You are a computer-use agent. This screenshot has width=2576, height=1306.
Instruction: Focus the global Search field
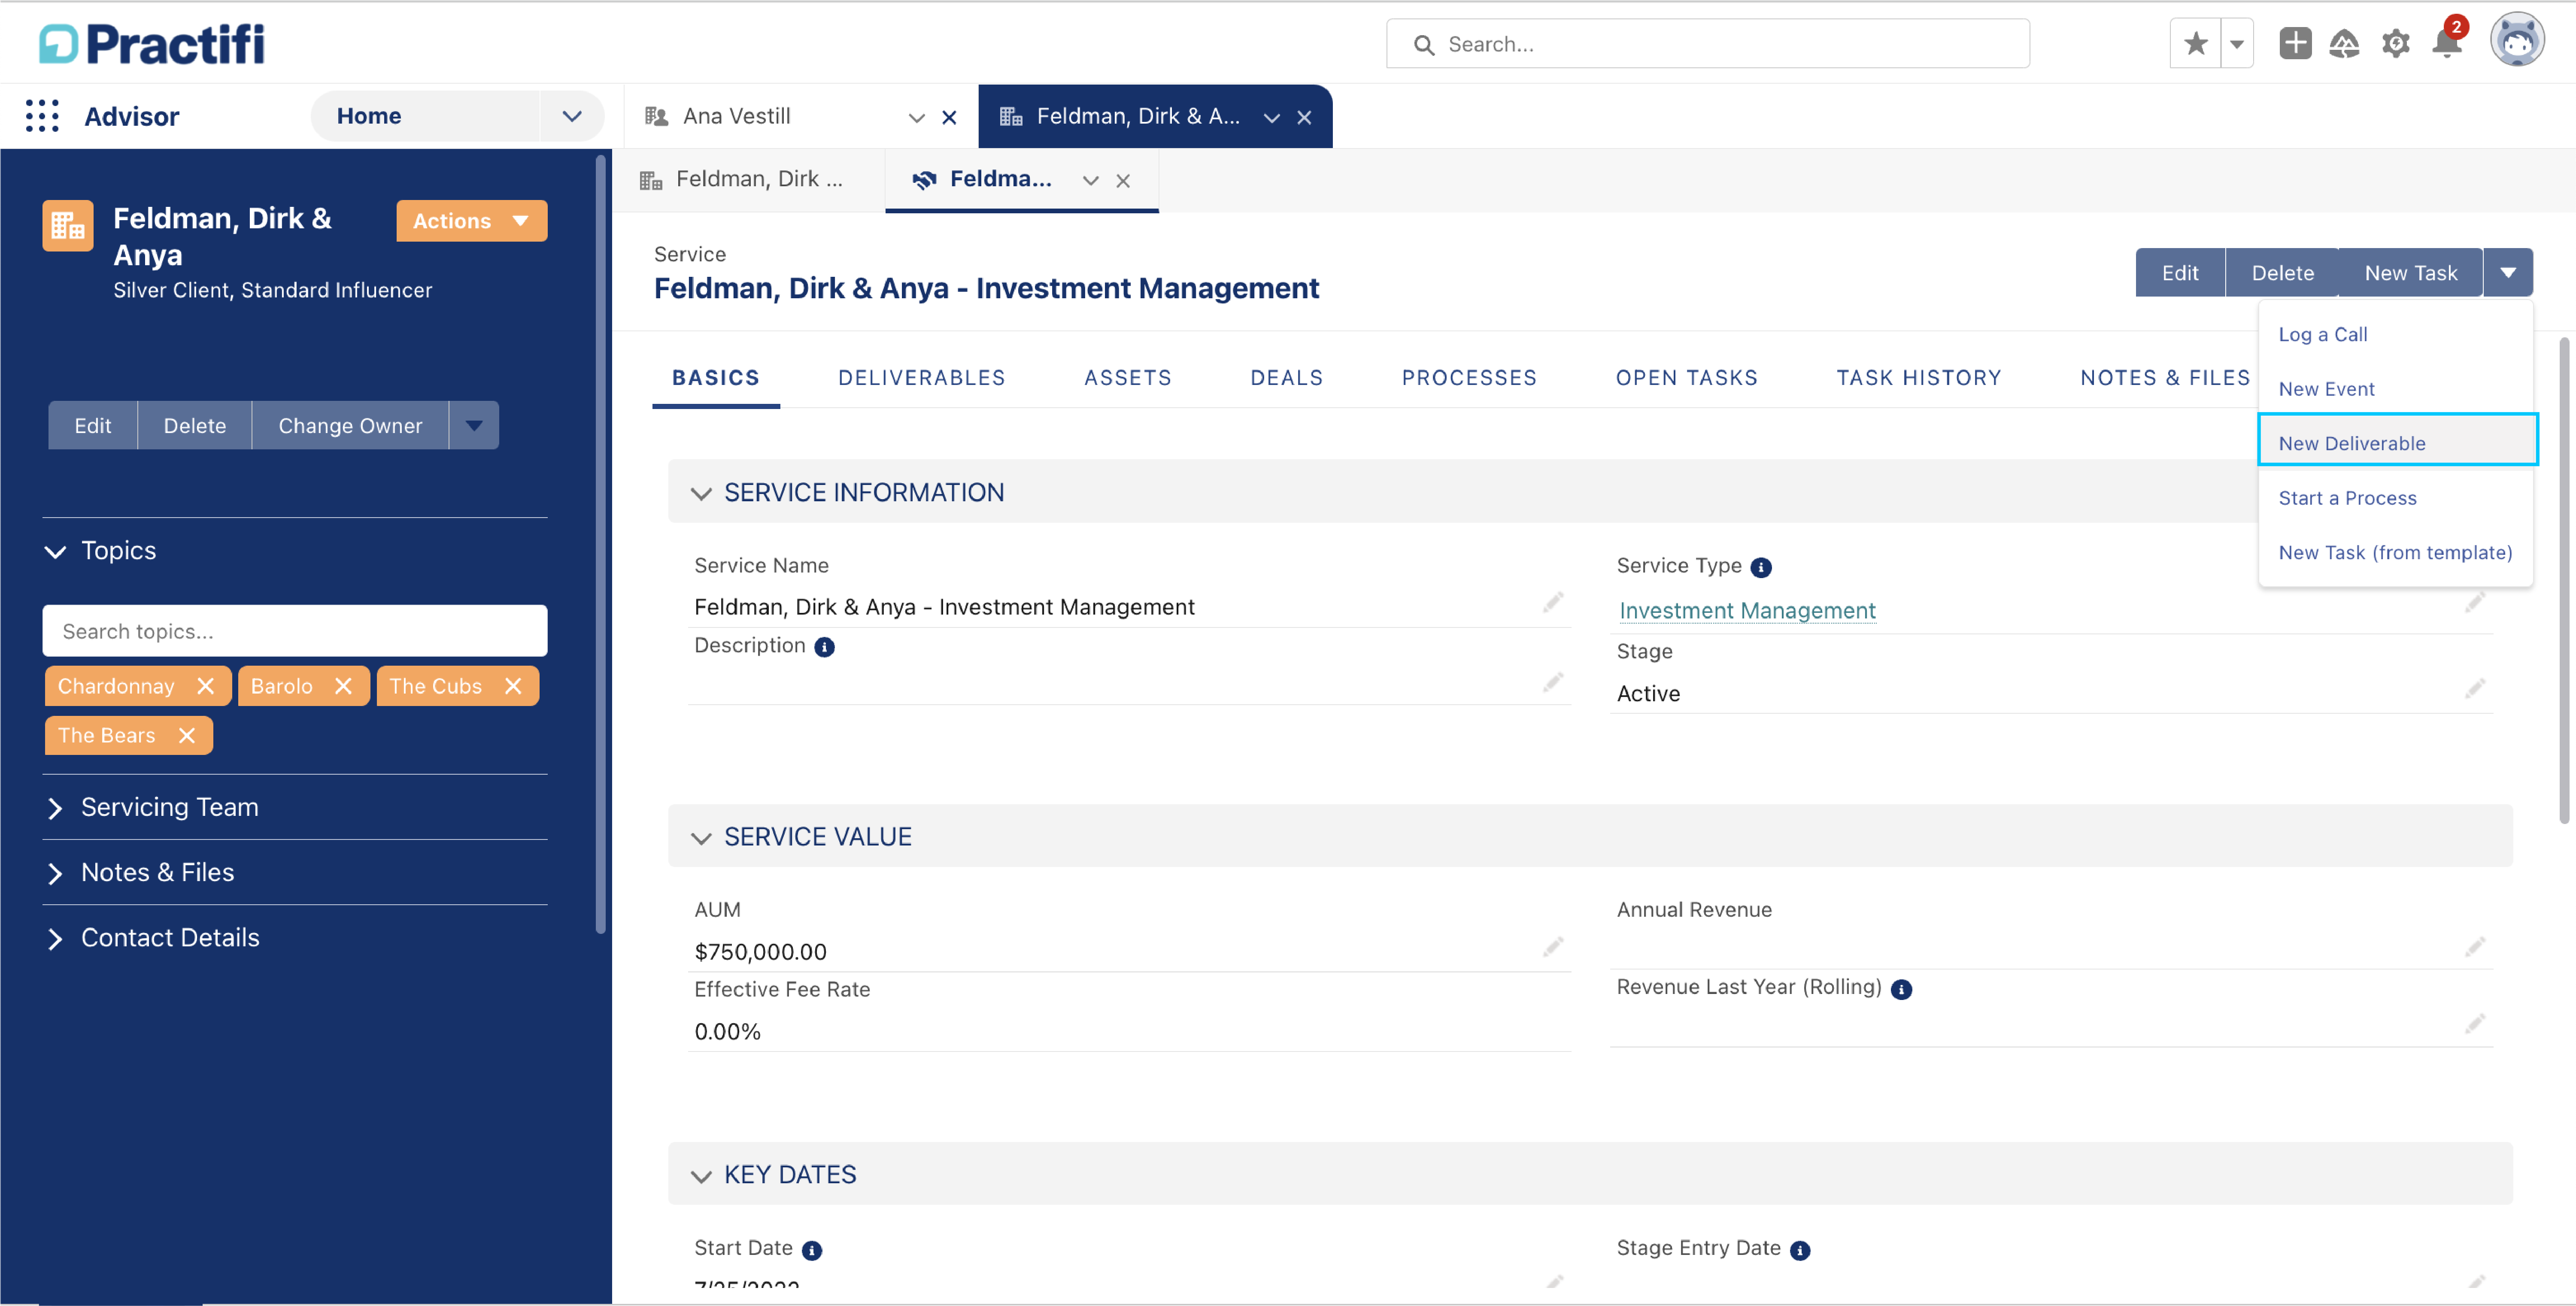[x=1707, y=44]
